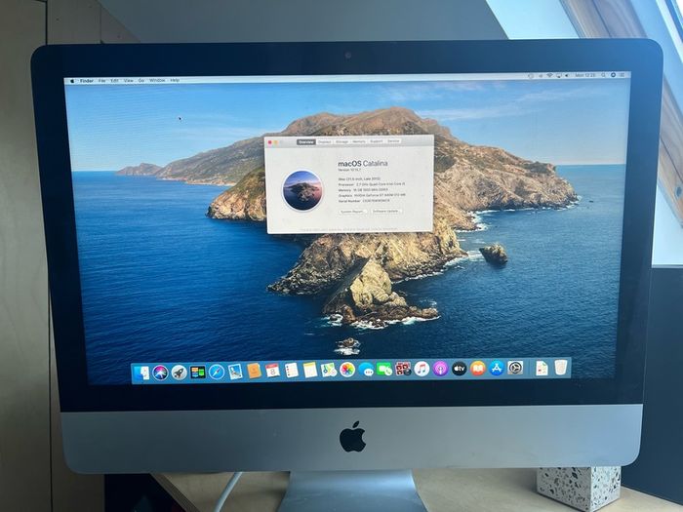Click the Catalina round logo image
This screenshot has height=512, width=683.
pyautogui.click(x=302, y=191)
